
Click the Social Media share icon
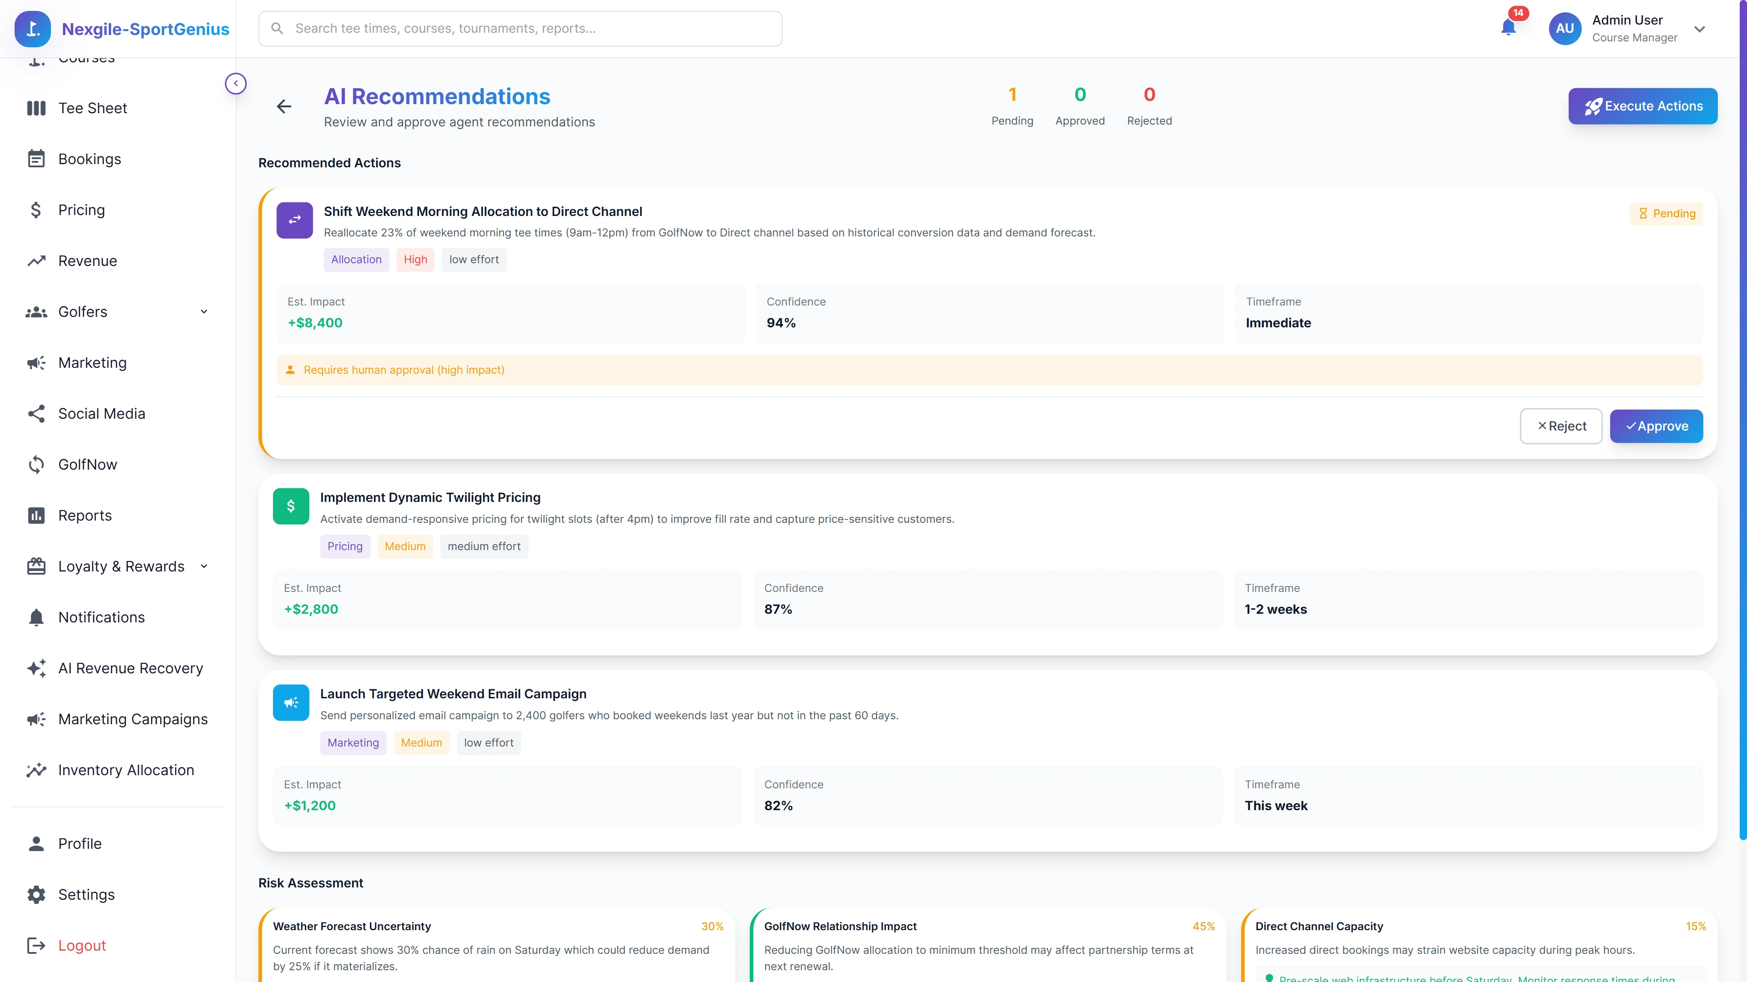pyautogui.click(x=36, y=413)
